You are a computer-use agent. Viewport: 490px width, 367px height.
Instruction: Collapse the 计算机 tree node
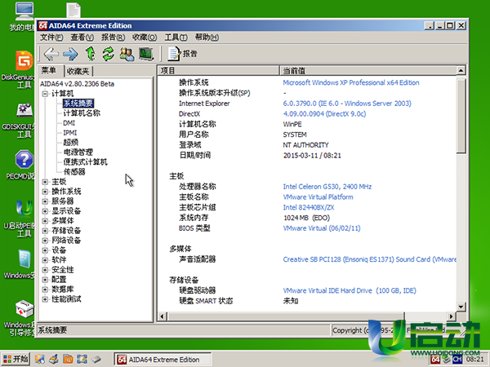coord(45,93)
